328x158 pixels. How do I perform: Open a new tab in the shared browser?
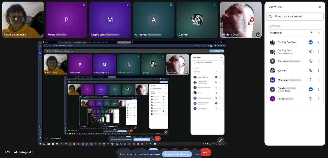(x=133, y=42)
